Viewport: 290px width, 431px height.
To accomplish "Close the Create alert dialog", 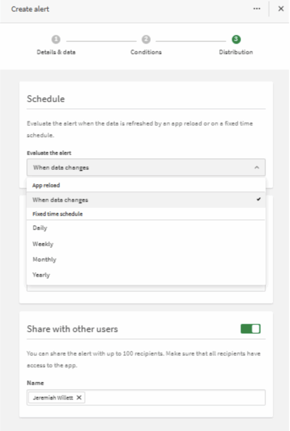I will pyautogui.click(x=281, y=9).
